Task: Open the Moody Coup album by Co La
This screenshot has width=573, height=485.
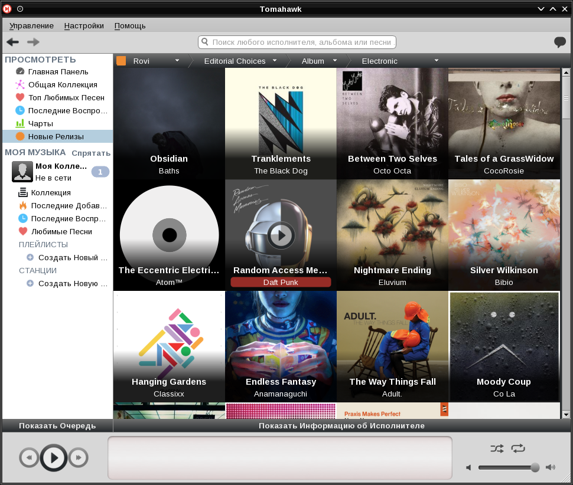Action: pyautogui.click(x=504, y=346)
